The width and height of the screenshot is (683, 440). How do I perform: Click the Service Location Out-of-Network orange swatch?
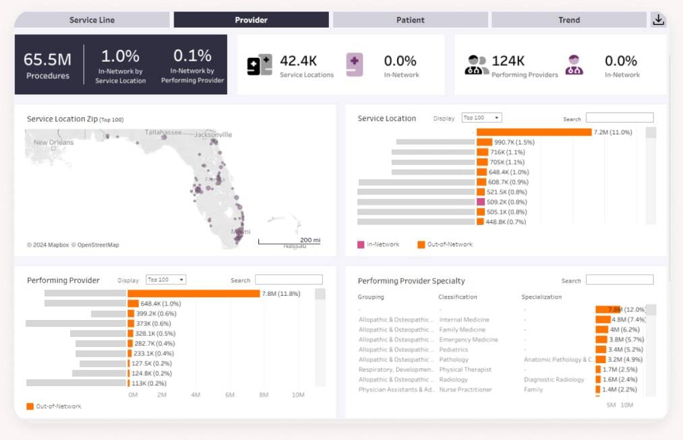(421, 245)
